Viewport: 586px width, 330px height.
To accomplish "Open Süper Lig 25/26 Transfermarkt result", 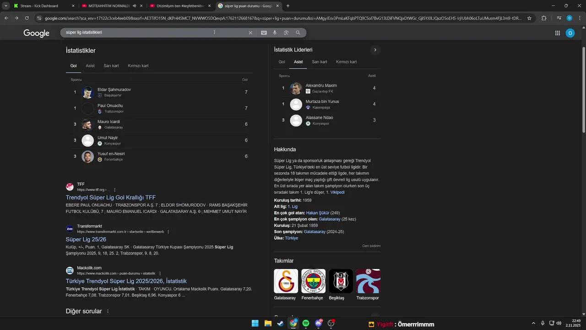I will point(86,239).
